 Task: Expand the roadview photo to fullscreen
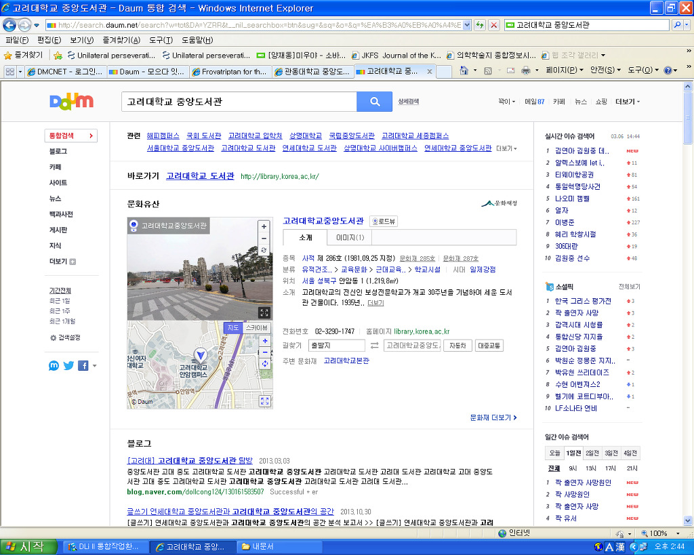(264, 312)
